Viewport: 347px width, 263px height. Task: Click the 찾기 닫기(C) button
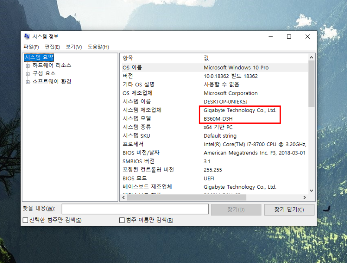[289, 210]
